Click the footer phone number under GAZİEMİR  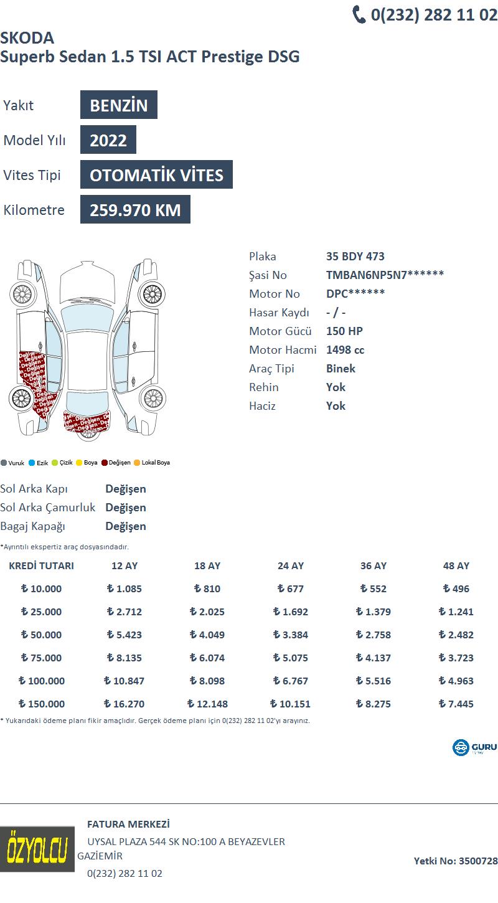point(125,873)
